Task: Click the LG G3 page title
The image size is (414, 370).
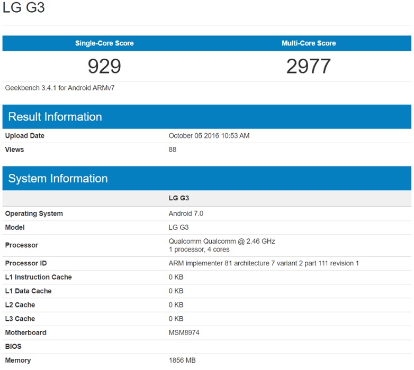Action: click(23, 7)
